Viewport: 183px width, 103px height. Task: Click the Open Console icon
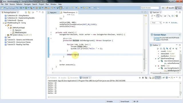click(172, 78)
